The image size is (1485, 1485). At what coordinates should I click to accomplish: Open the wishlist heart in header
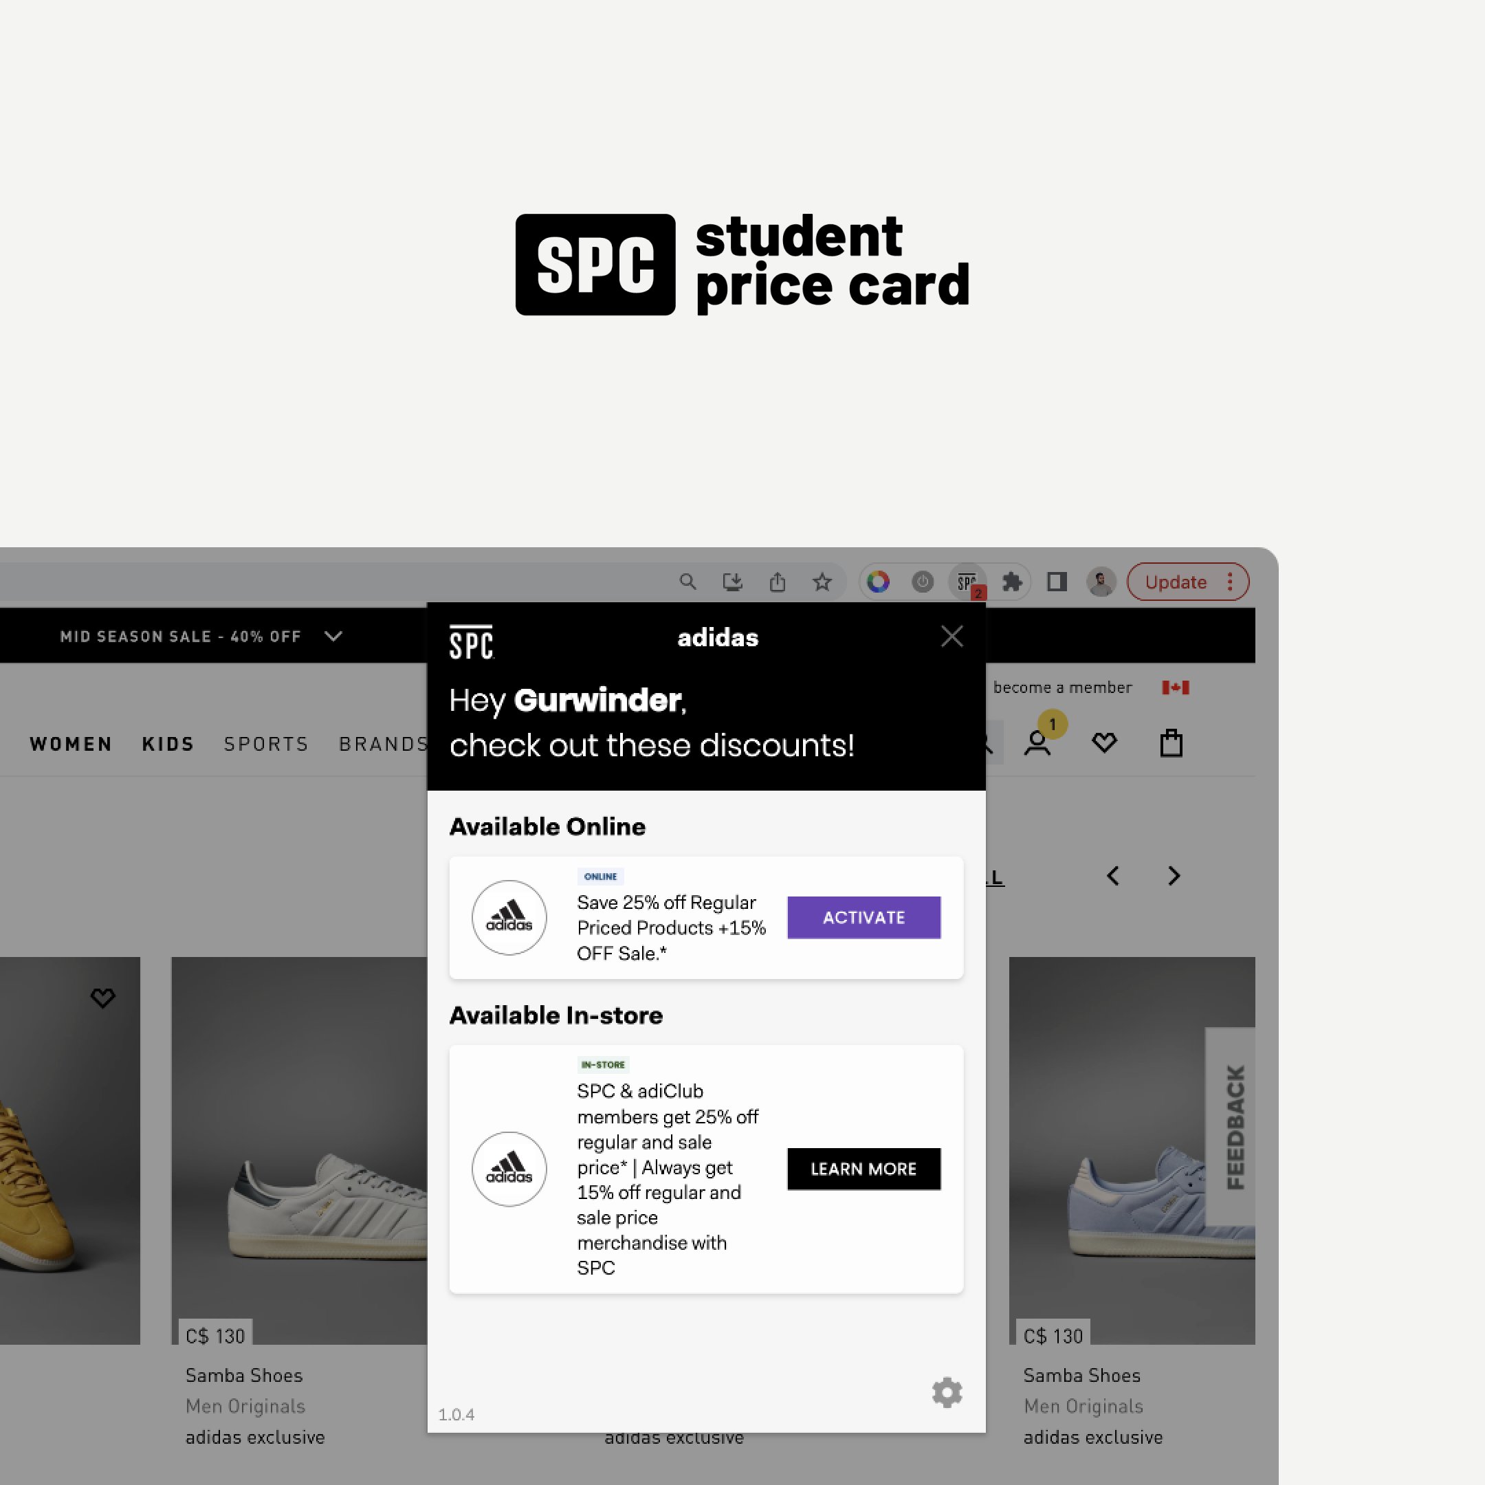tap(1103, 742)
